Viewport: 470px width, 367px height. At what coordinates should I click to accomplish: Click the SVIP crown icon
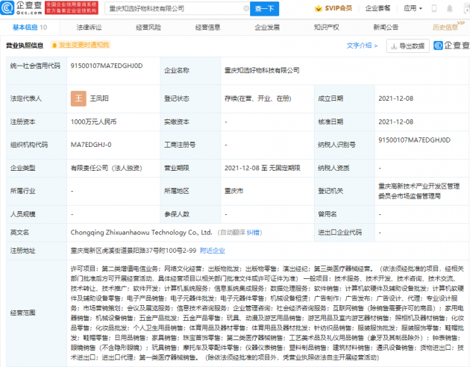(318, 8)
